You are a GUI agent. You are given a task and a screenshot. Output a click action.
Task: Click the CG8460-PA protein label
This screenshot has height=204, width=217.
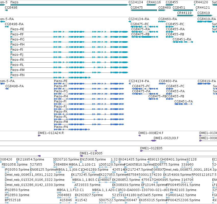168,81
